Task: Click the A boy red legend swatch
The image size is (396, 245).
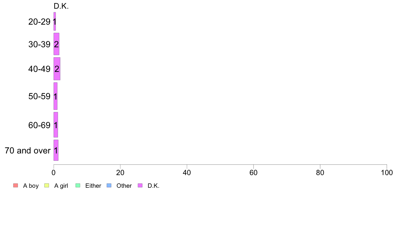Action: (x=16, y=185)
